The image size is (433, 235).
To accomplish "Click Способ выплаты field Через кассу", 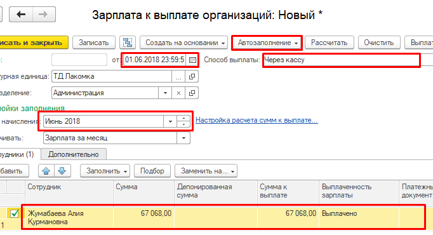I will pyautogui.click(x=341, y=60).
